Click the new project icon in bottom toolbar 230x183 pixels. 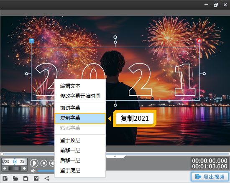5,178
